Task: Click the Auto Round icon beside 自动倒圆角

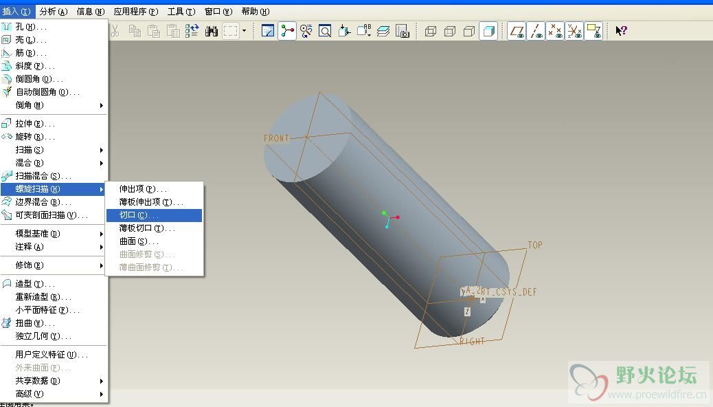Action: pos(6,92)
